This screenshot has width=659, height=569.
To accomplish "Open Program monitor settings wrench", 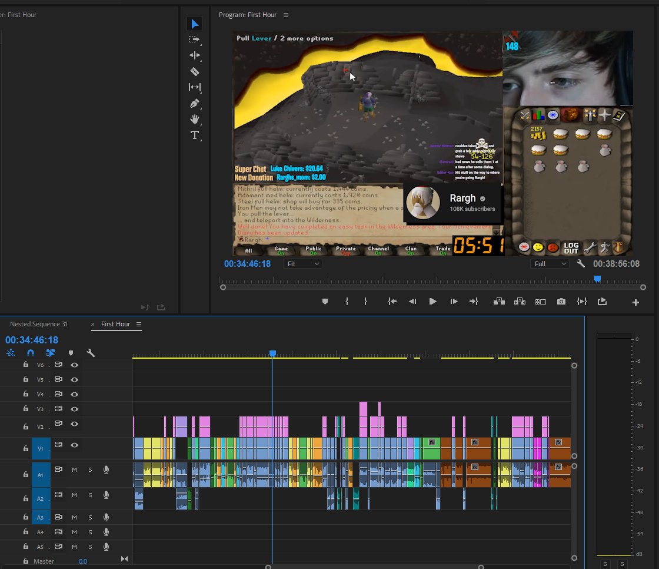I will (581, 263).
